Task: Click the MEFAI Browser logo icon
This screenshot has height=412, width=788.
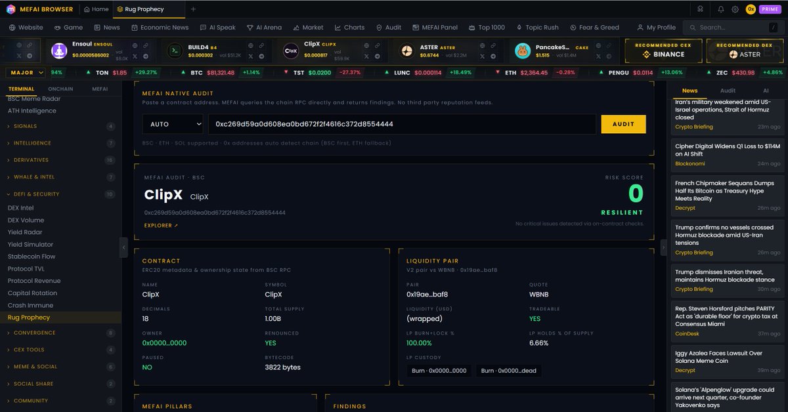Action: (x=11, y=9)
